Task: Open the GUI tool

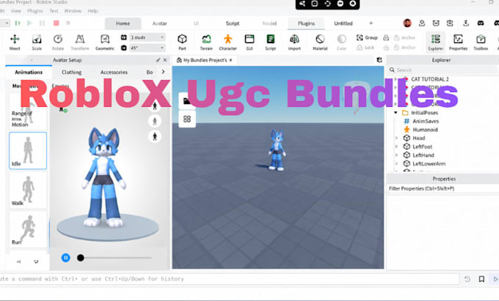Action: (249, 42)
